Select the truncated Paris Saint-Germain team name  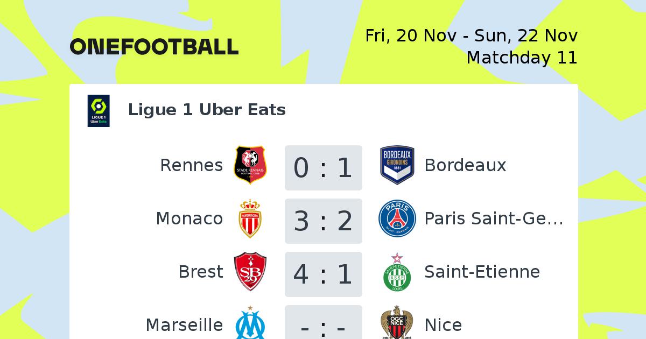494,218
